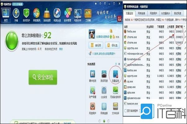Click the skin (shirt) icon in title bar
187x124 pixels.
point(96,4)
